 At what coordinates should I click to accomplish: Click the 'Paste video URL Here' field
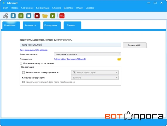tap(70, 45)
